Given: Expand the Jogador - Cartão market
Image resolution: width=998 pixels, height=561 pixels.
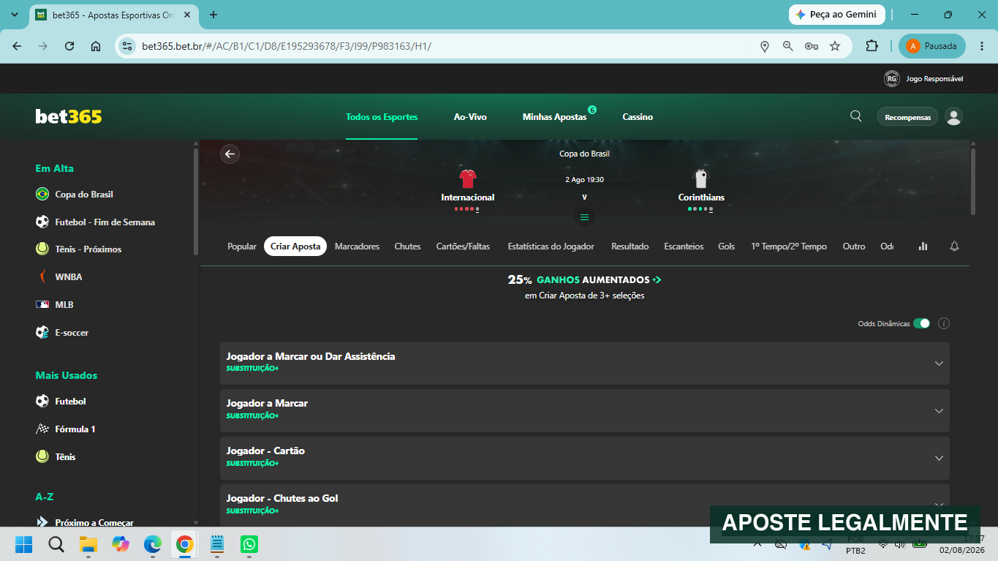Looking at the screenshot, I should click(x=584, y=458).
